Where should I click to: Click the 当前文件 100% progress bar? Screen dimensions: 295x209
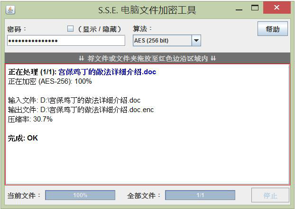(x=80, y=195)
